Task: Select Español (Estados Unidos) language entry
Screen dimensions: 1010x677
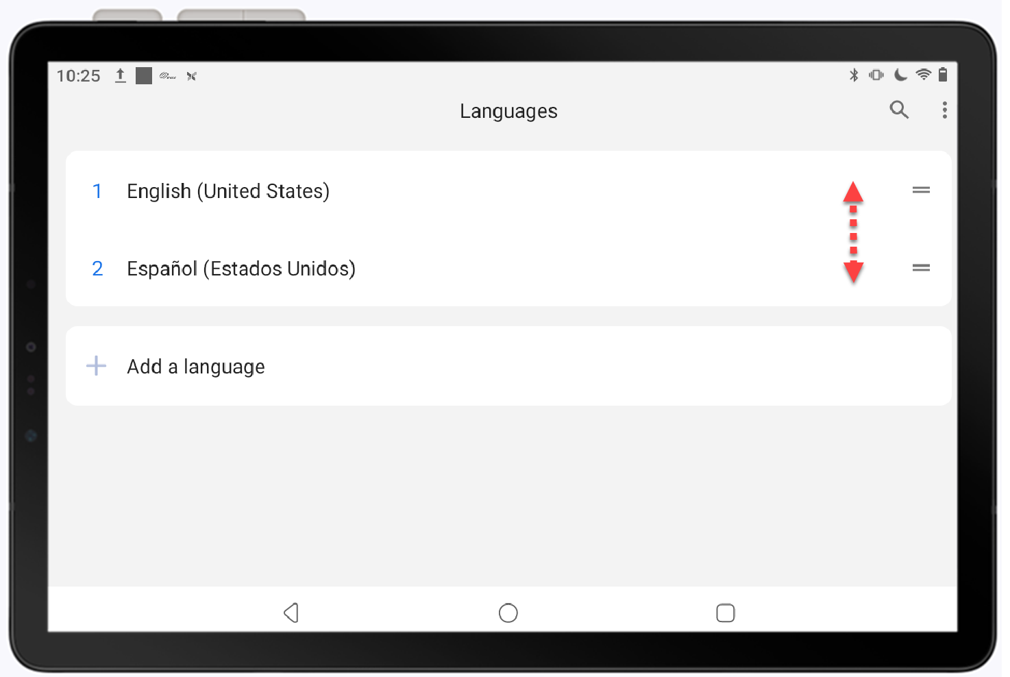Action: click(241, 268)
